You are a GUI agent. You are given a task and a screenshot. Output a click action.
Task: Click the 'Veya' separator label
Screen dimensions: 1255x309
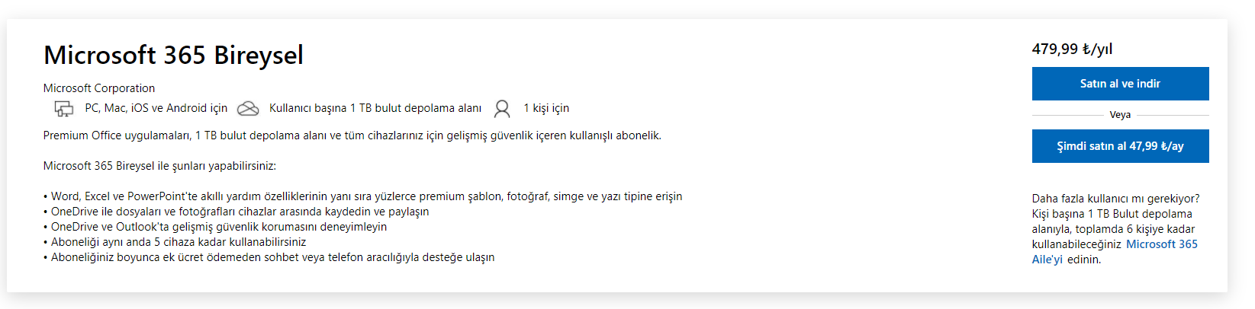click(x=1120, y=115)
